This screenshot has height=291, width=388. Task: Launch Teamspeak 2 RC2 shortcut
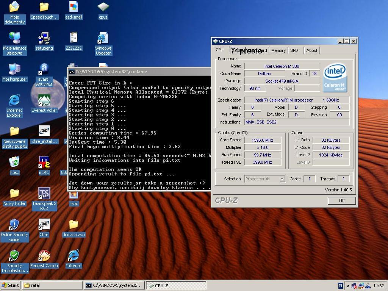(44, 199)
